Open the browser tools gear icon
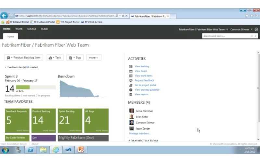260x162 pixels. coord(257,16)
